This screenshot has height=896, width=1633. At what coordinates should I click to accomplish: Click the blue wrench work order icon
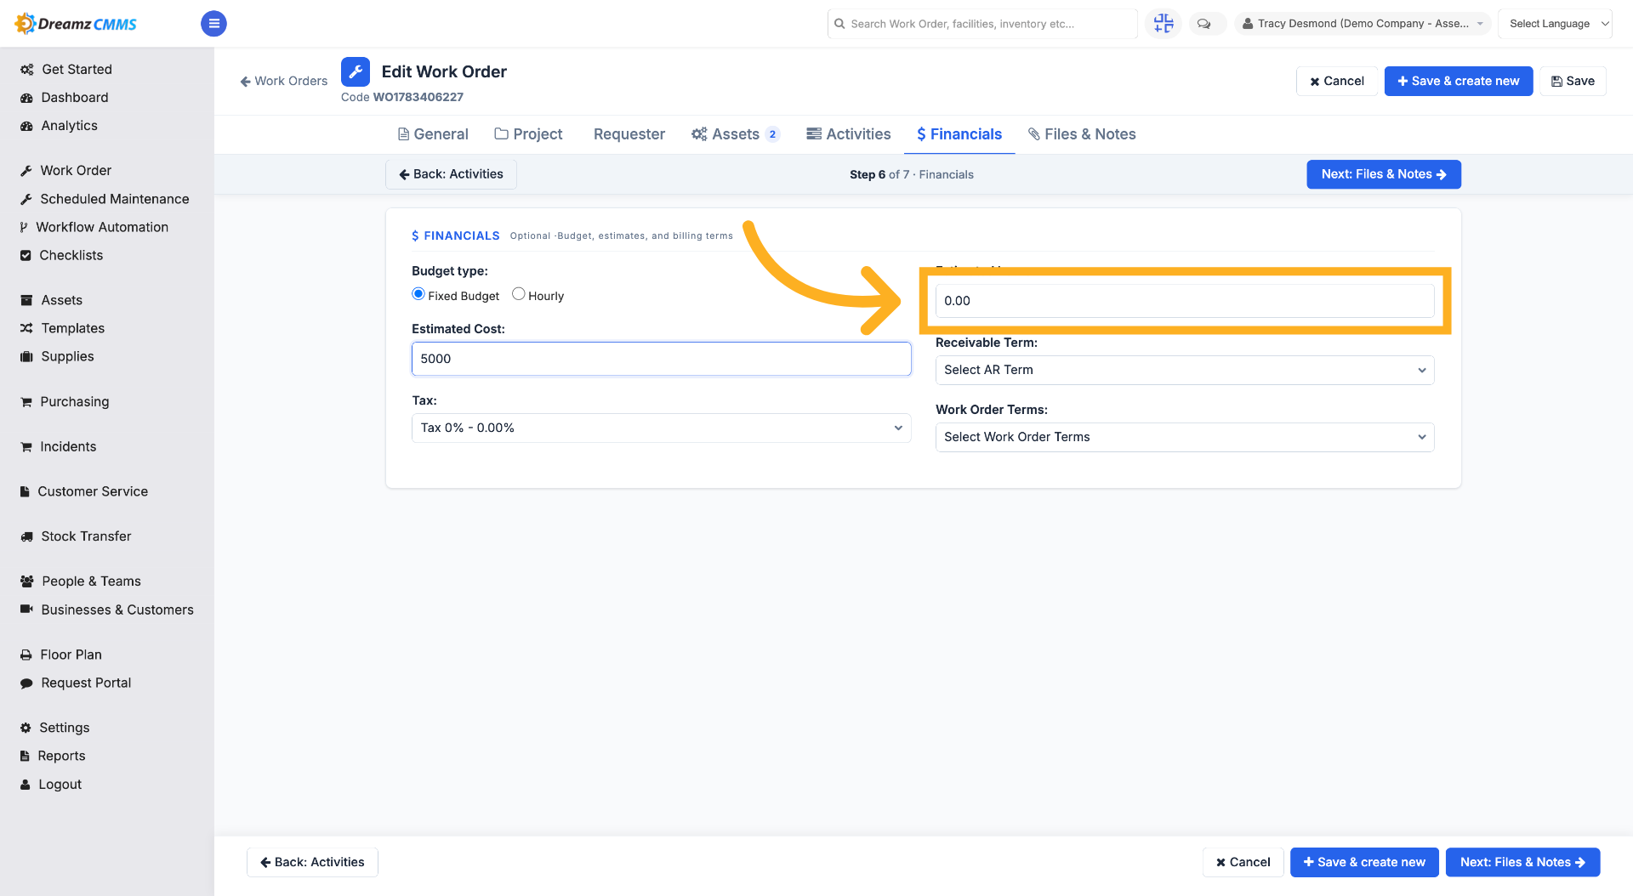[x=356, y=72]
